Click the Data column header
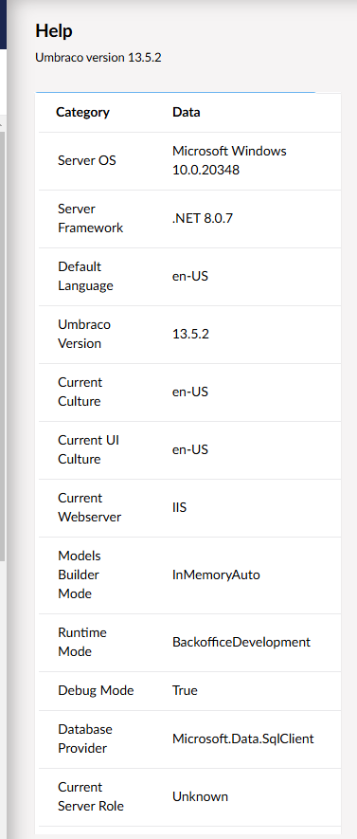357x839 pixels. (x=186, y=113)
